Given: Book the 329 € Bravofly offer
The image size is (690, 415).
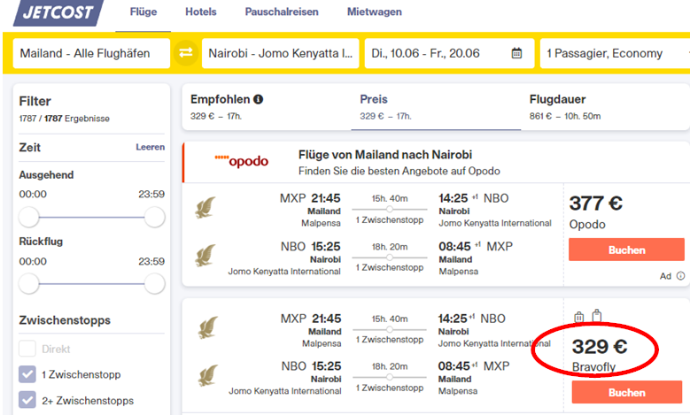Looking at the screenshot, I should pyautogui.click(x=626, y=392).
